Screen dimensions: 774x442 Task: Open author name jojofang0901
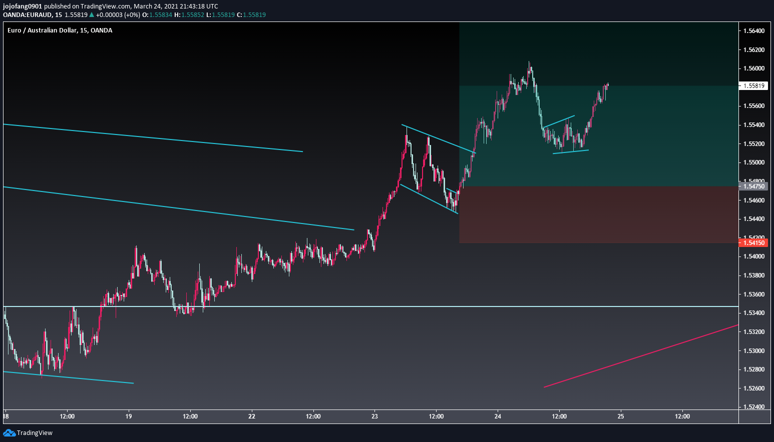pos(23,6)
